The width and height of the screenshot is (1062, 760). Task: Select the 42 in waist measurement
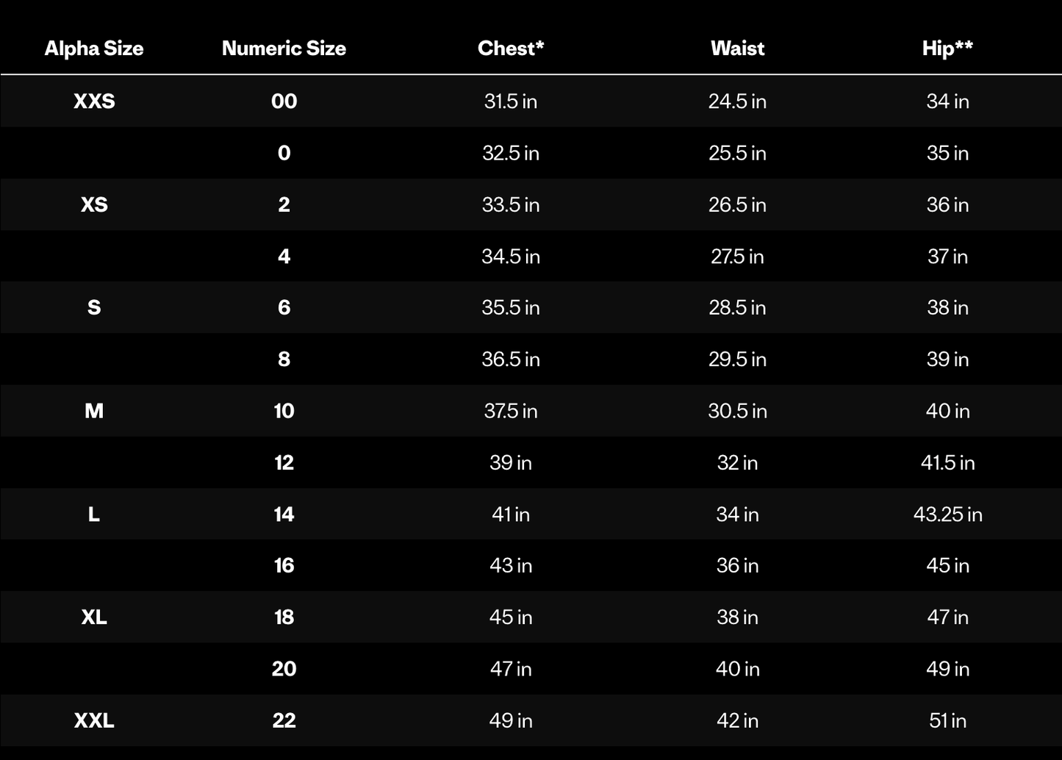[x=737, y=720]
